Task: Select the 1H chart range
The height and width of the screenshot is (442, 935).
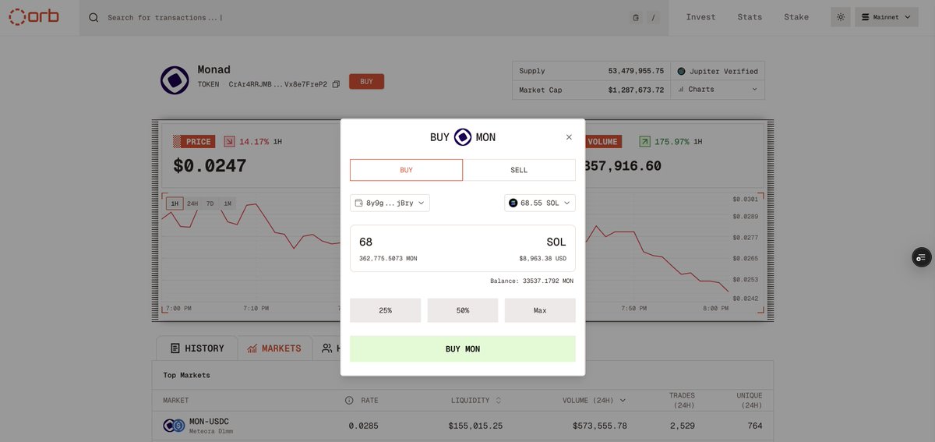Action: pyautogui.click(x=175, y=203)
